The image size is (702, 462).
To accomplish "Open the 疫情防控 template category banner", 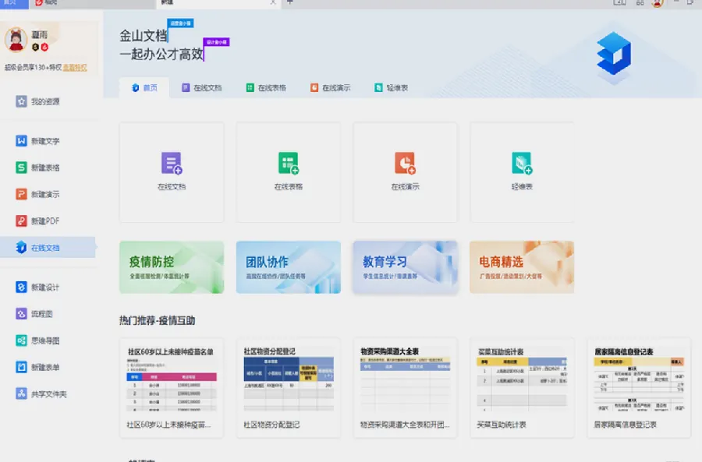I will [x=172, y=267].
